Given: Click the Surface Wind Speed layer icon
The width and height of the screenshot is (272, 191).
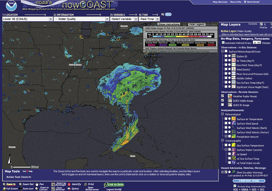Looking at the screenshot, I should tap(233, 123).
